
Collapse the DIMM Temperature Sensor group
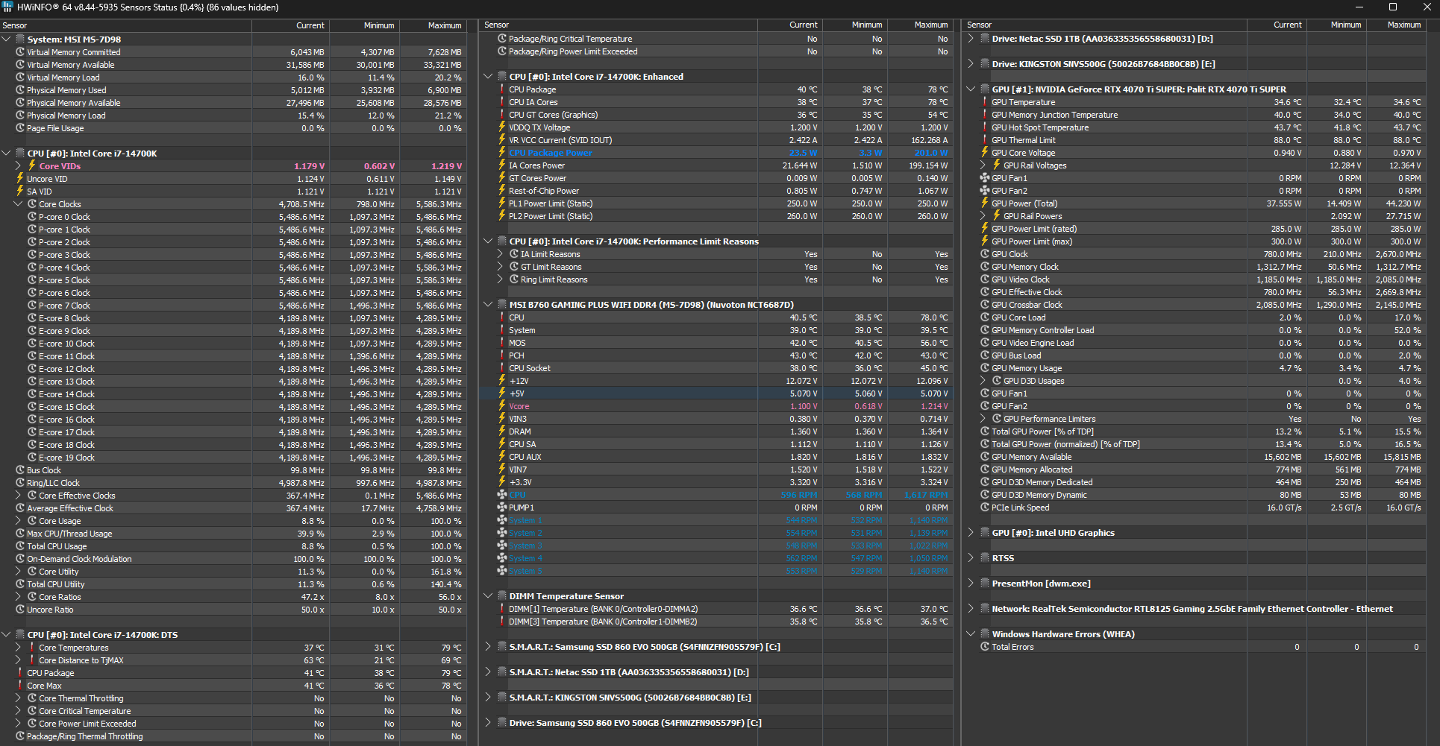pos(488,596)
